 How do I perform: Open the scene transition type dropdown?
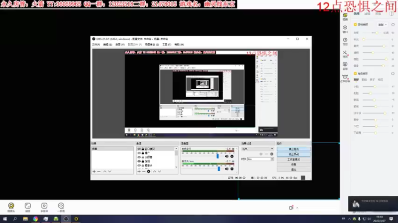[257, 149]
